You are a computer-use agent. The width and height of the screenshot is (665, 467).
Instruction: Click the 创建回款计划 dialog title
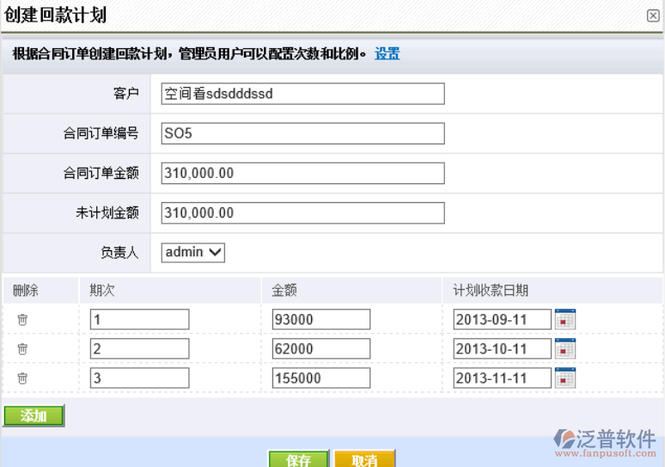[x=55, y=15]
